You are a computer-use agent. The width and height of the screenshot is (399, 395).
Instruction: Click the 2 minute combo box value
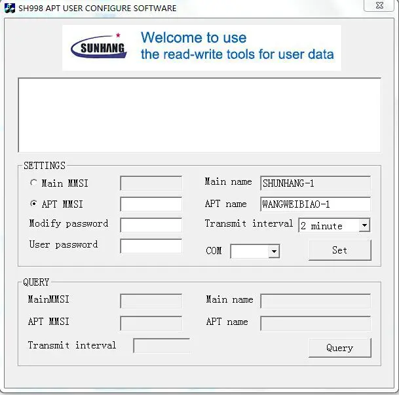329,225
